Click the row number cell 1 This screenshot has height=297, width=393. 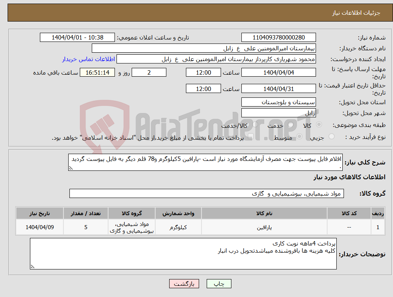pos(378,227)
